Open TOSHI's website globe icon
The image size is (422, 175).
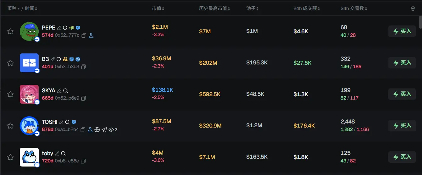point(97,130)
